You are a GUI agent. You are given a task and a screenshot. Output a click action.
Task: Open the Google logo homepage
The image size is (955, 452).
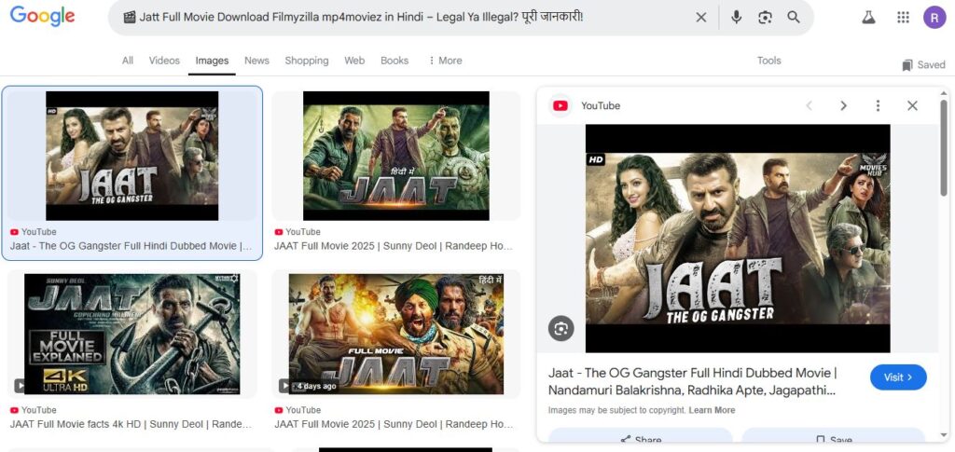(42, 17)
